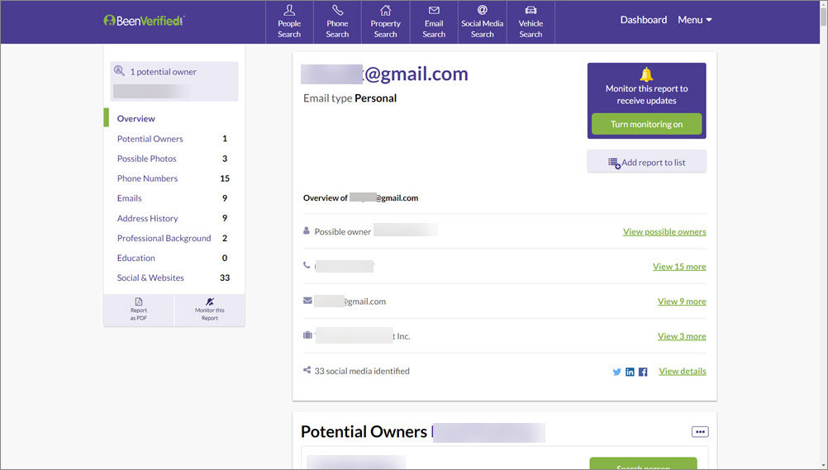Click the phone icon in the overview row

tap(307, 265)
